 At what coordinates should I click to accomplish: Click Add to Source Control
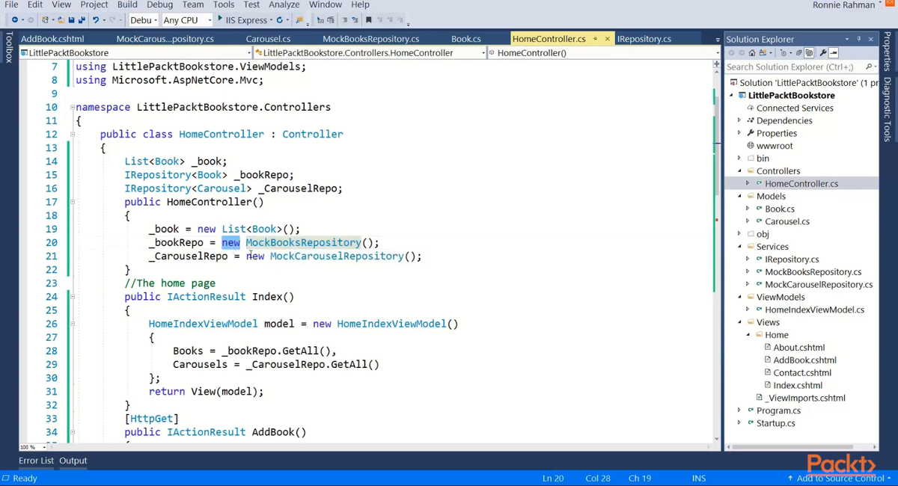pyautogui.click(x=840, y=479)
